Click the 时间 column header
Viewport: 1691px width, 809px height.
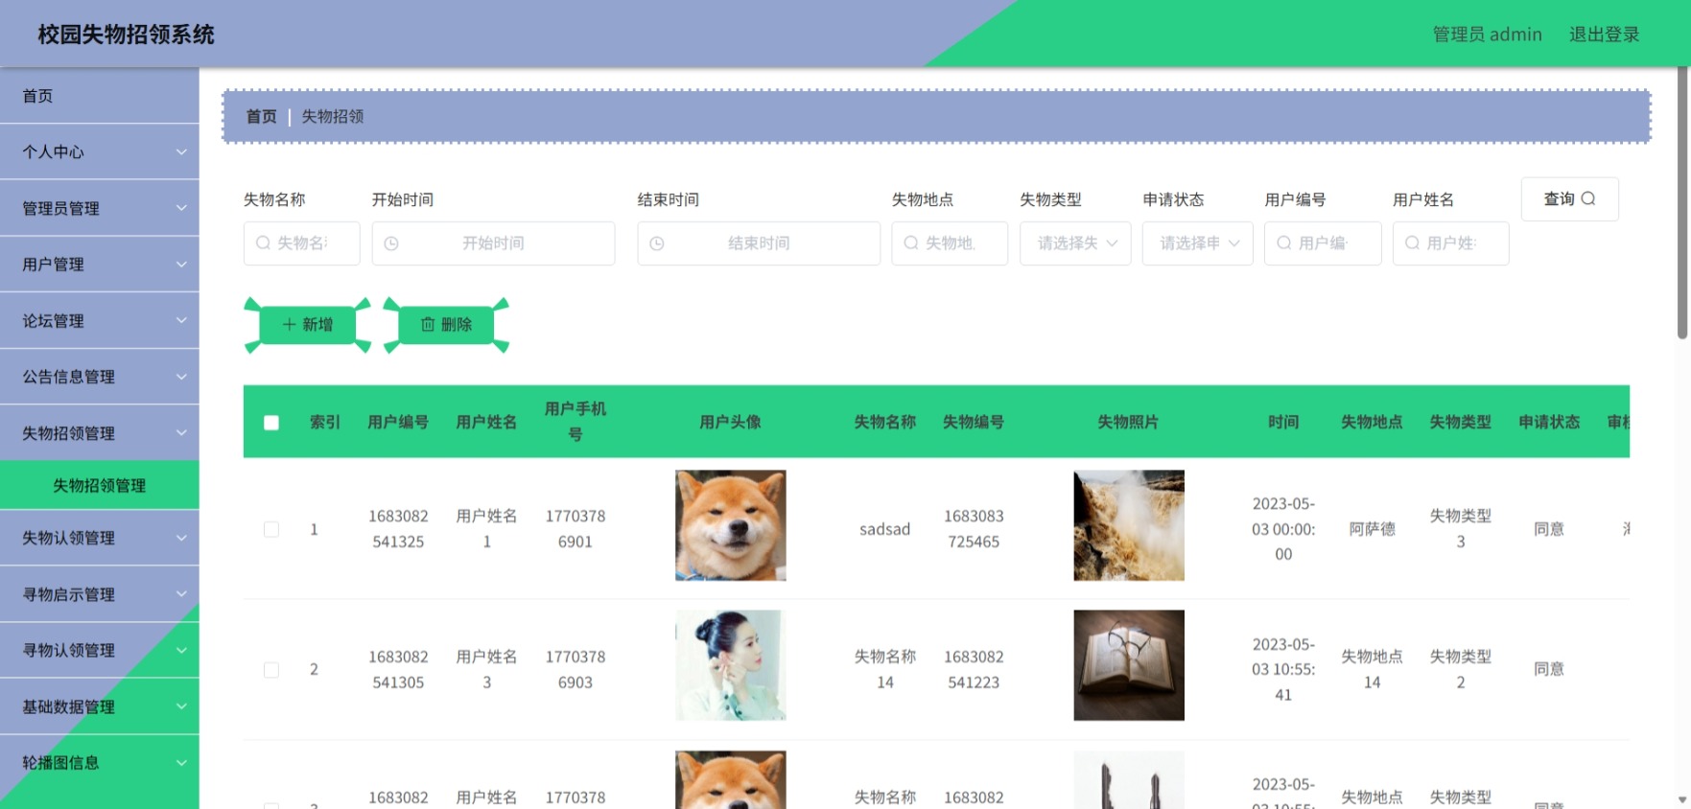1283,422
